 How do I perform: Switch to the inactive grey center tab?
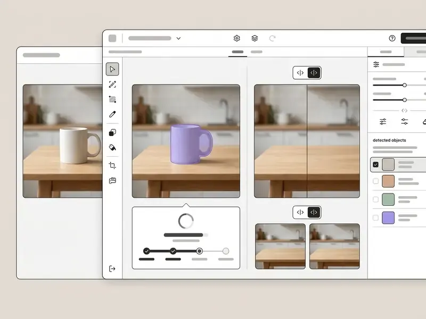257,52
